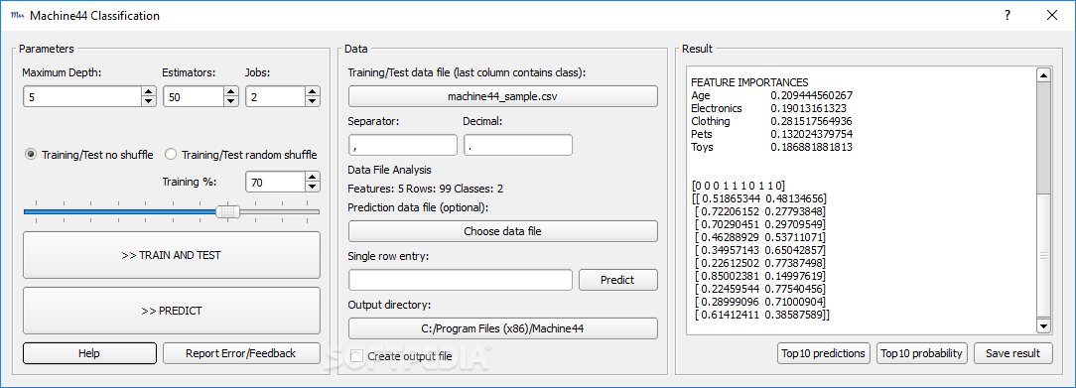Image resolution: width=1076 pixels, height=388 pixels.
Task: Click Choose data file button
Action: (503, 231)
